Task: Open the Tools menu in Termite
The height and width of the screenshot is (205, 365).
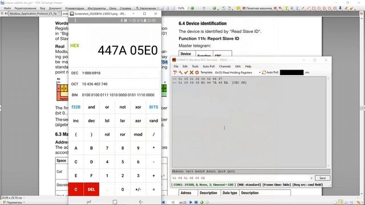Action: tap(195, 67)
